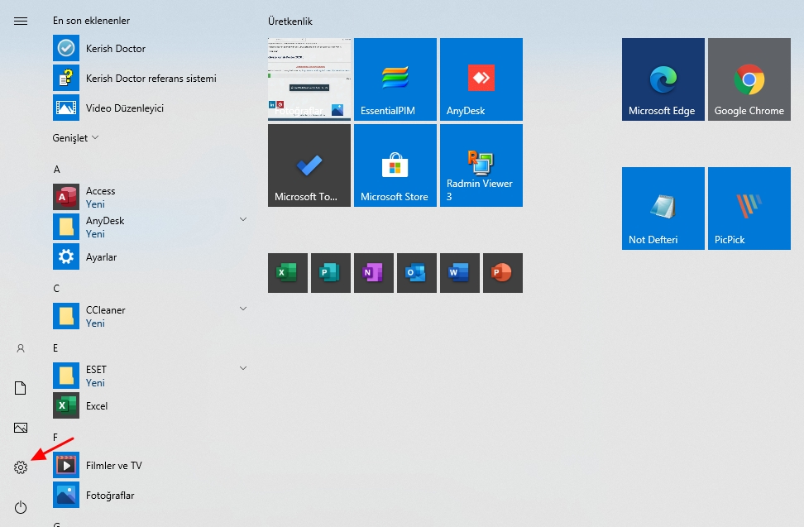Open Kerish Doctor referans sistemi
This screenshot has height=527, width=804.
tap(151, 78)
